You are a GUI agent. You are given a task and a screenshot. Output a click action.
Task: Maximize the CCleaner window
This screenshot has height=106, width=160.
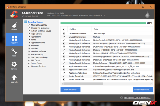tap(143, 7)
